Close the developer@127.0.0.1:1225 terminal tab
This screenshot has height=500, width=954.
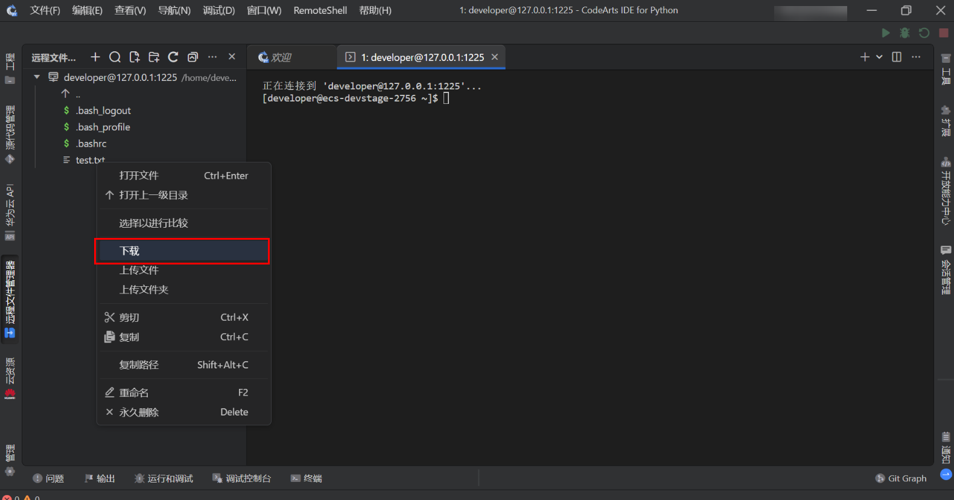click(495, 57)
